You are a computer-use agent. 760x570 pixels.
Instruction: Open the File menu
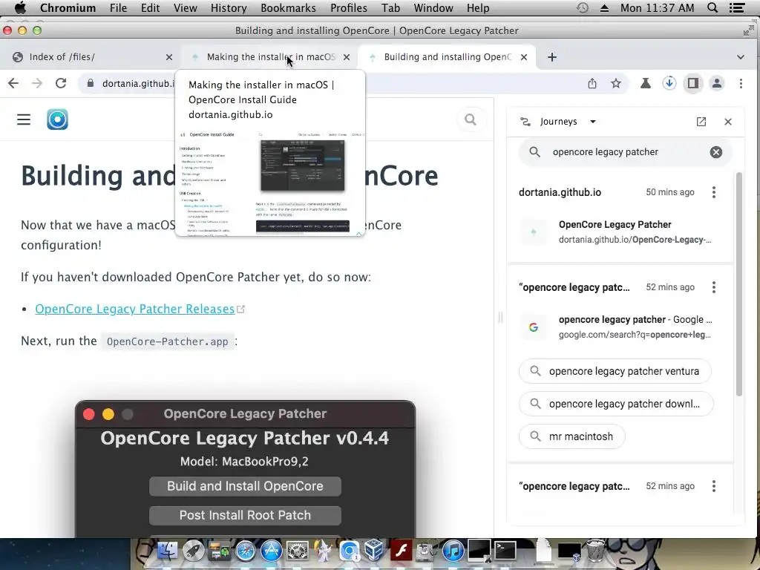(x=118, y=8)
